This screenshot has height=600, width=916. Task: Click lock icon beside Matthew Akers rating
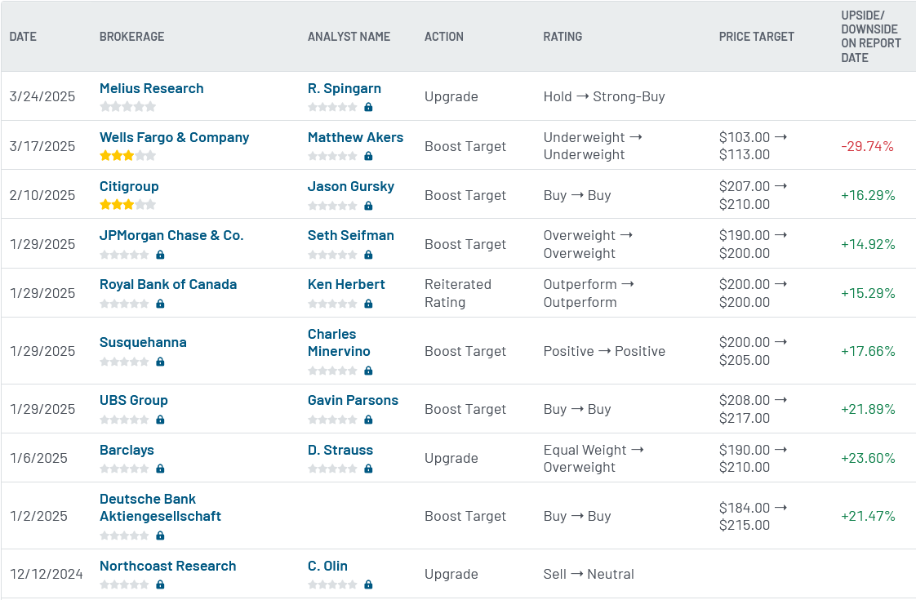[x=368, y=156]
